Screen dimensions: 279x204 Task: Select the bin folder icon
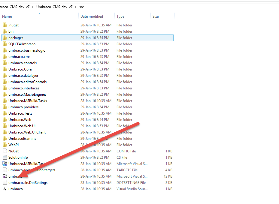[5, 31]
